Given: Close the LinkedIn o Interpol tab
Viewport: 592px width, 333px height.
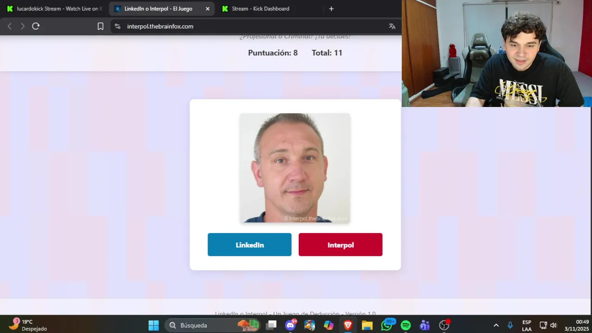Looking at the screenshot, I should 207,9.
